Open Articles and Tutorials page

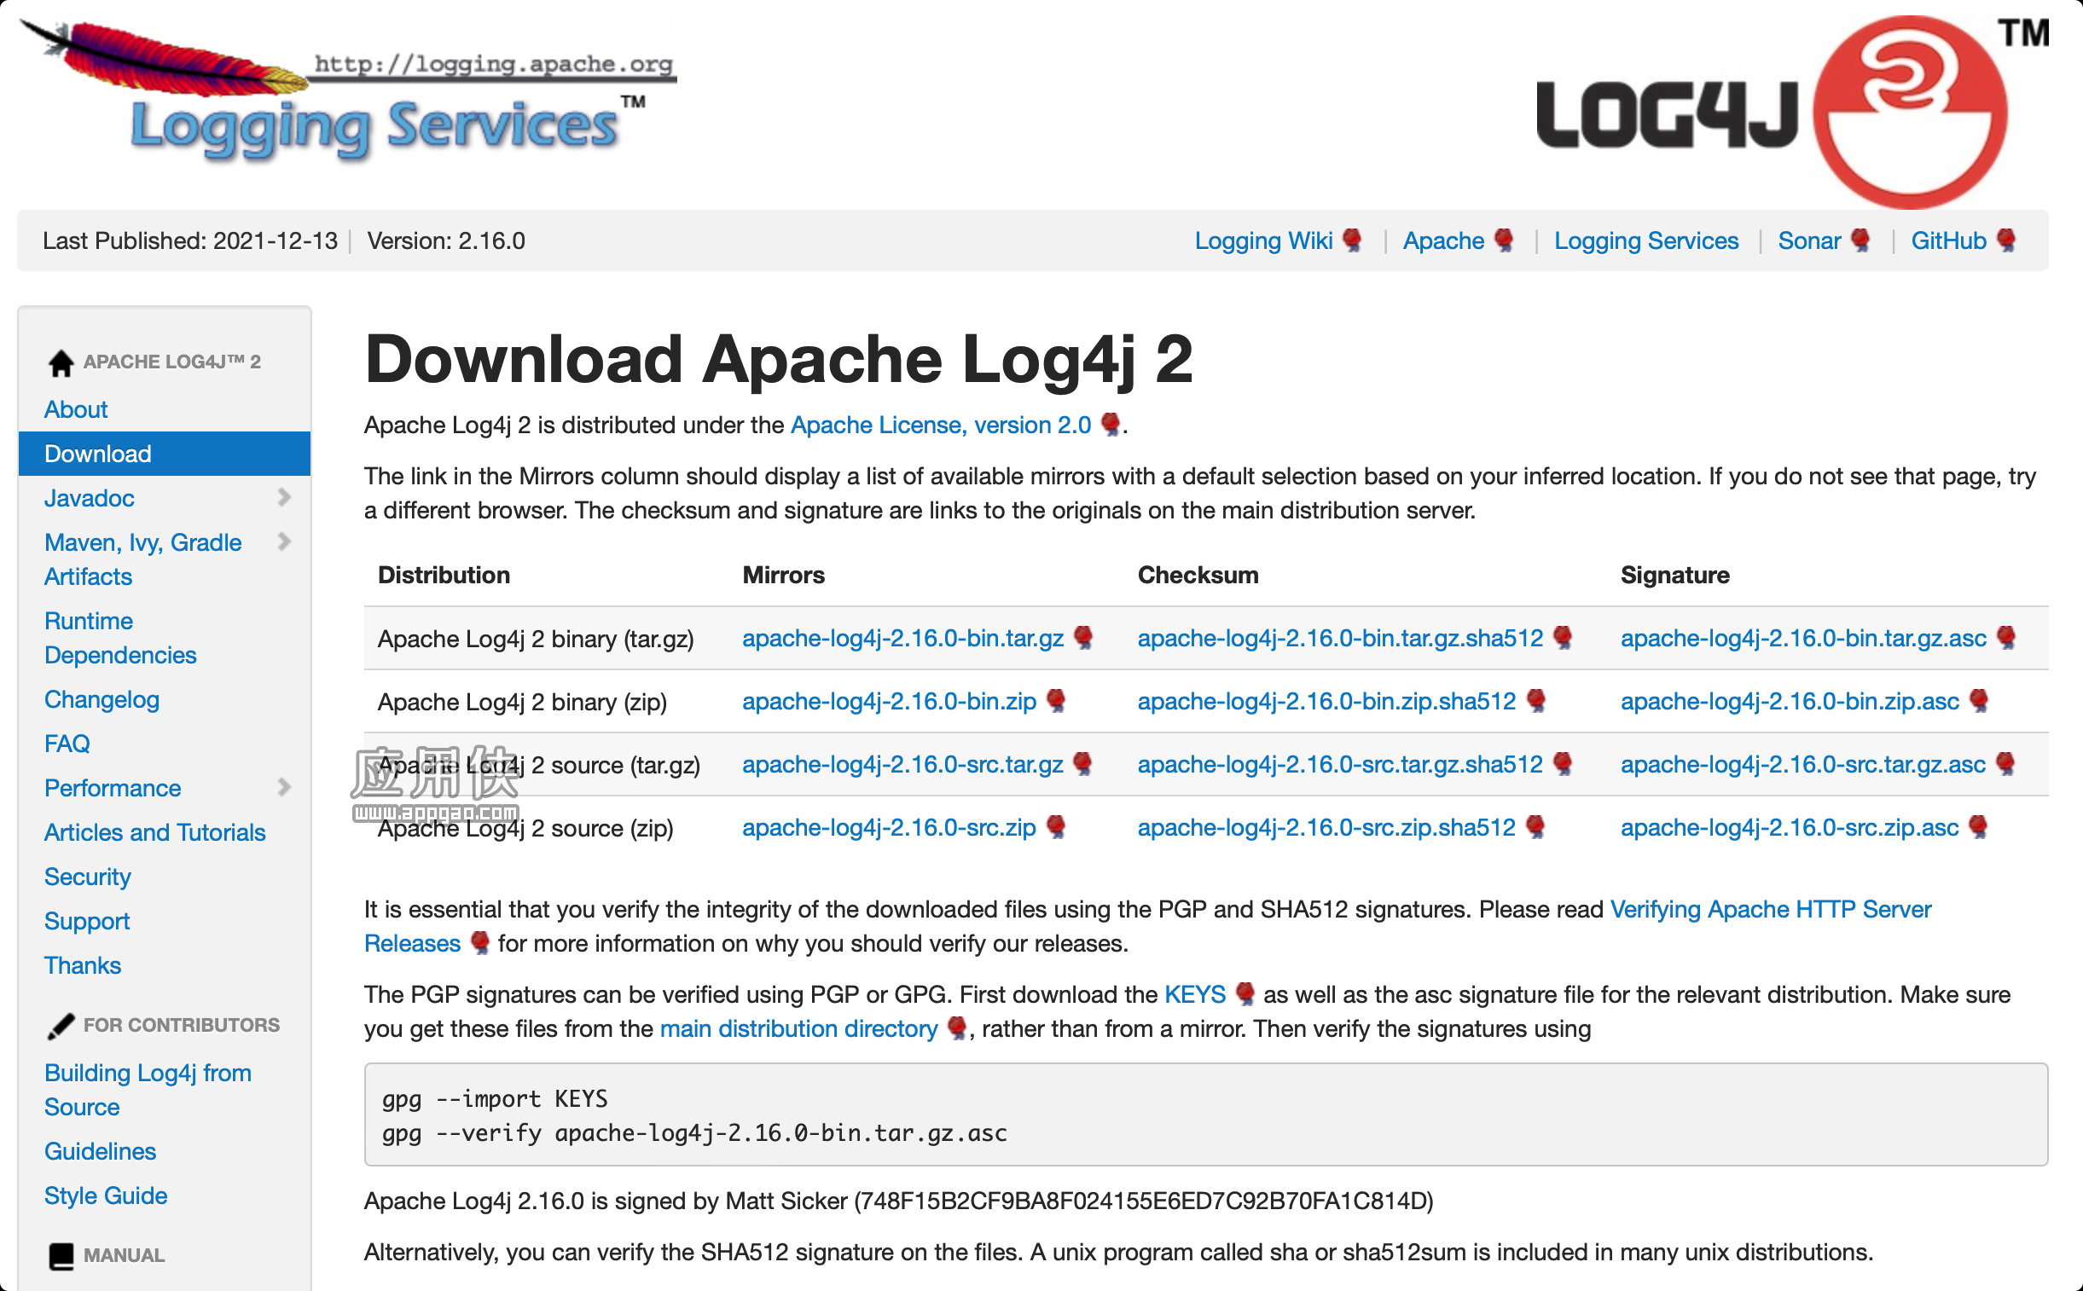tap(154, 832)
